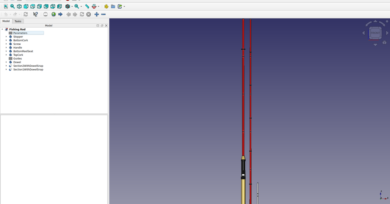Click the FRONT face of the navigation cube

pyautogui.click(x=375, y=33)
